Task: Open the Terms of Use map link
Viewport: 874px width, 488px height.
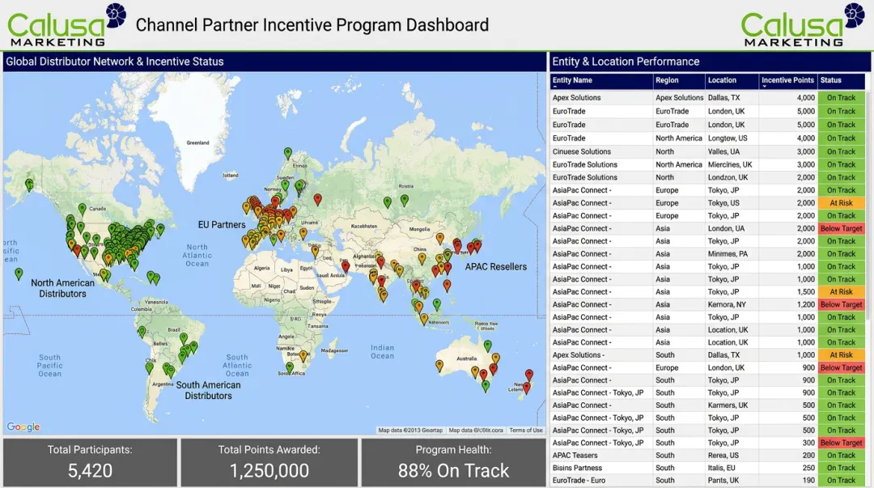Action: pos(526,430)
